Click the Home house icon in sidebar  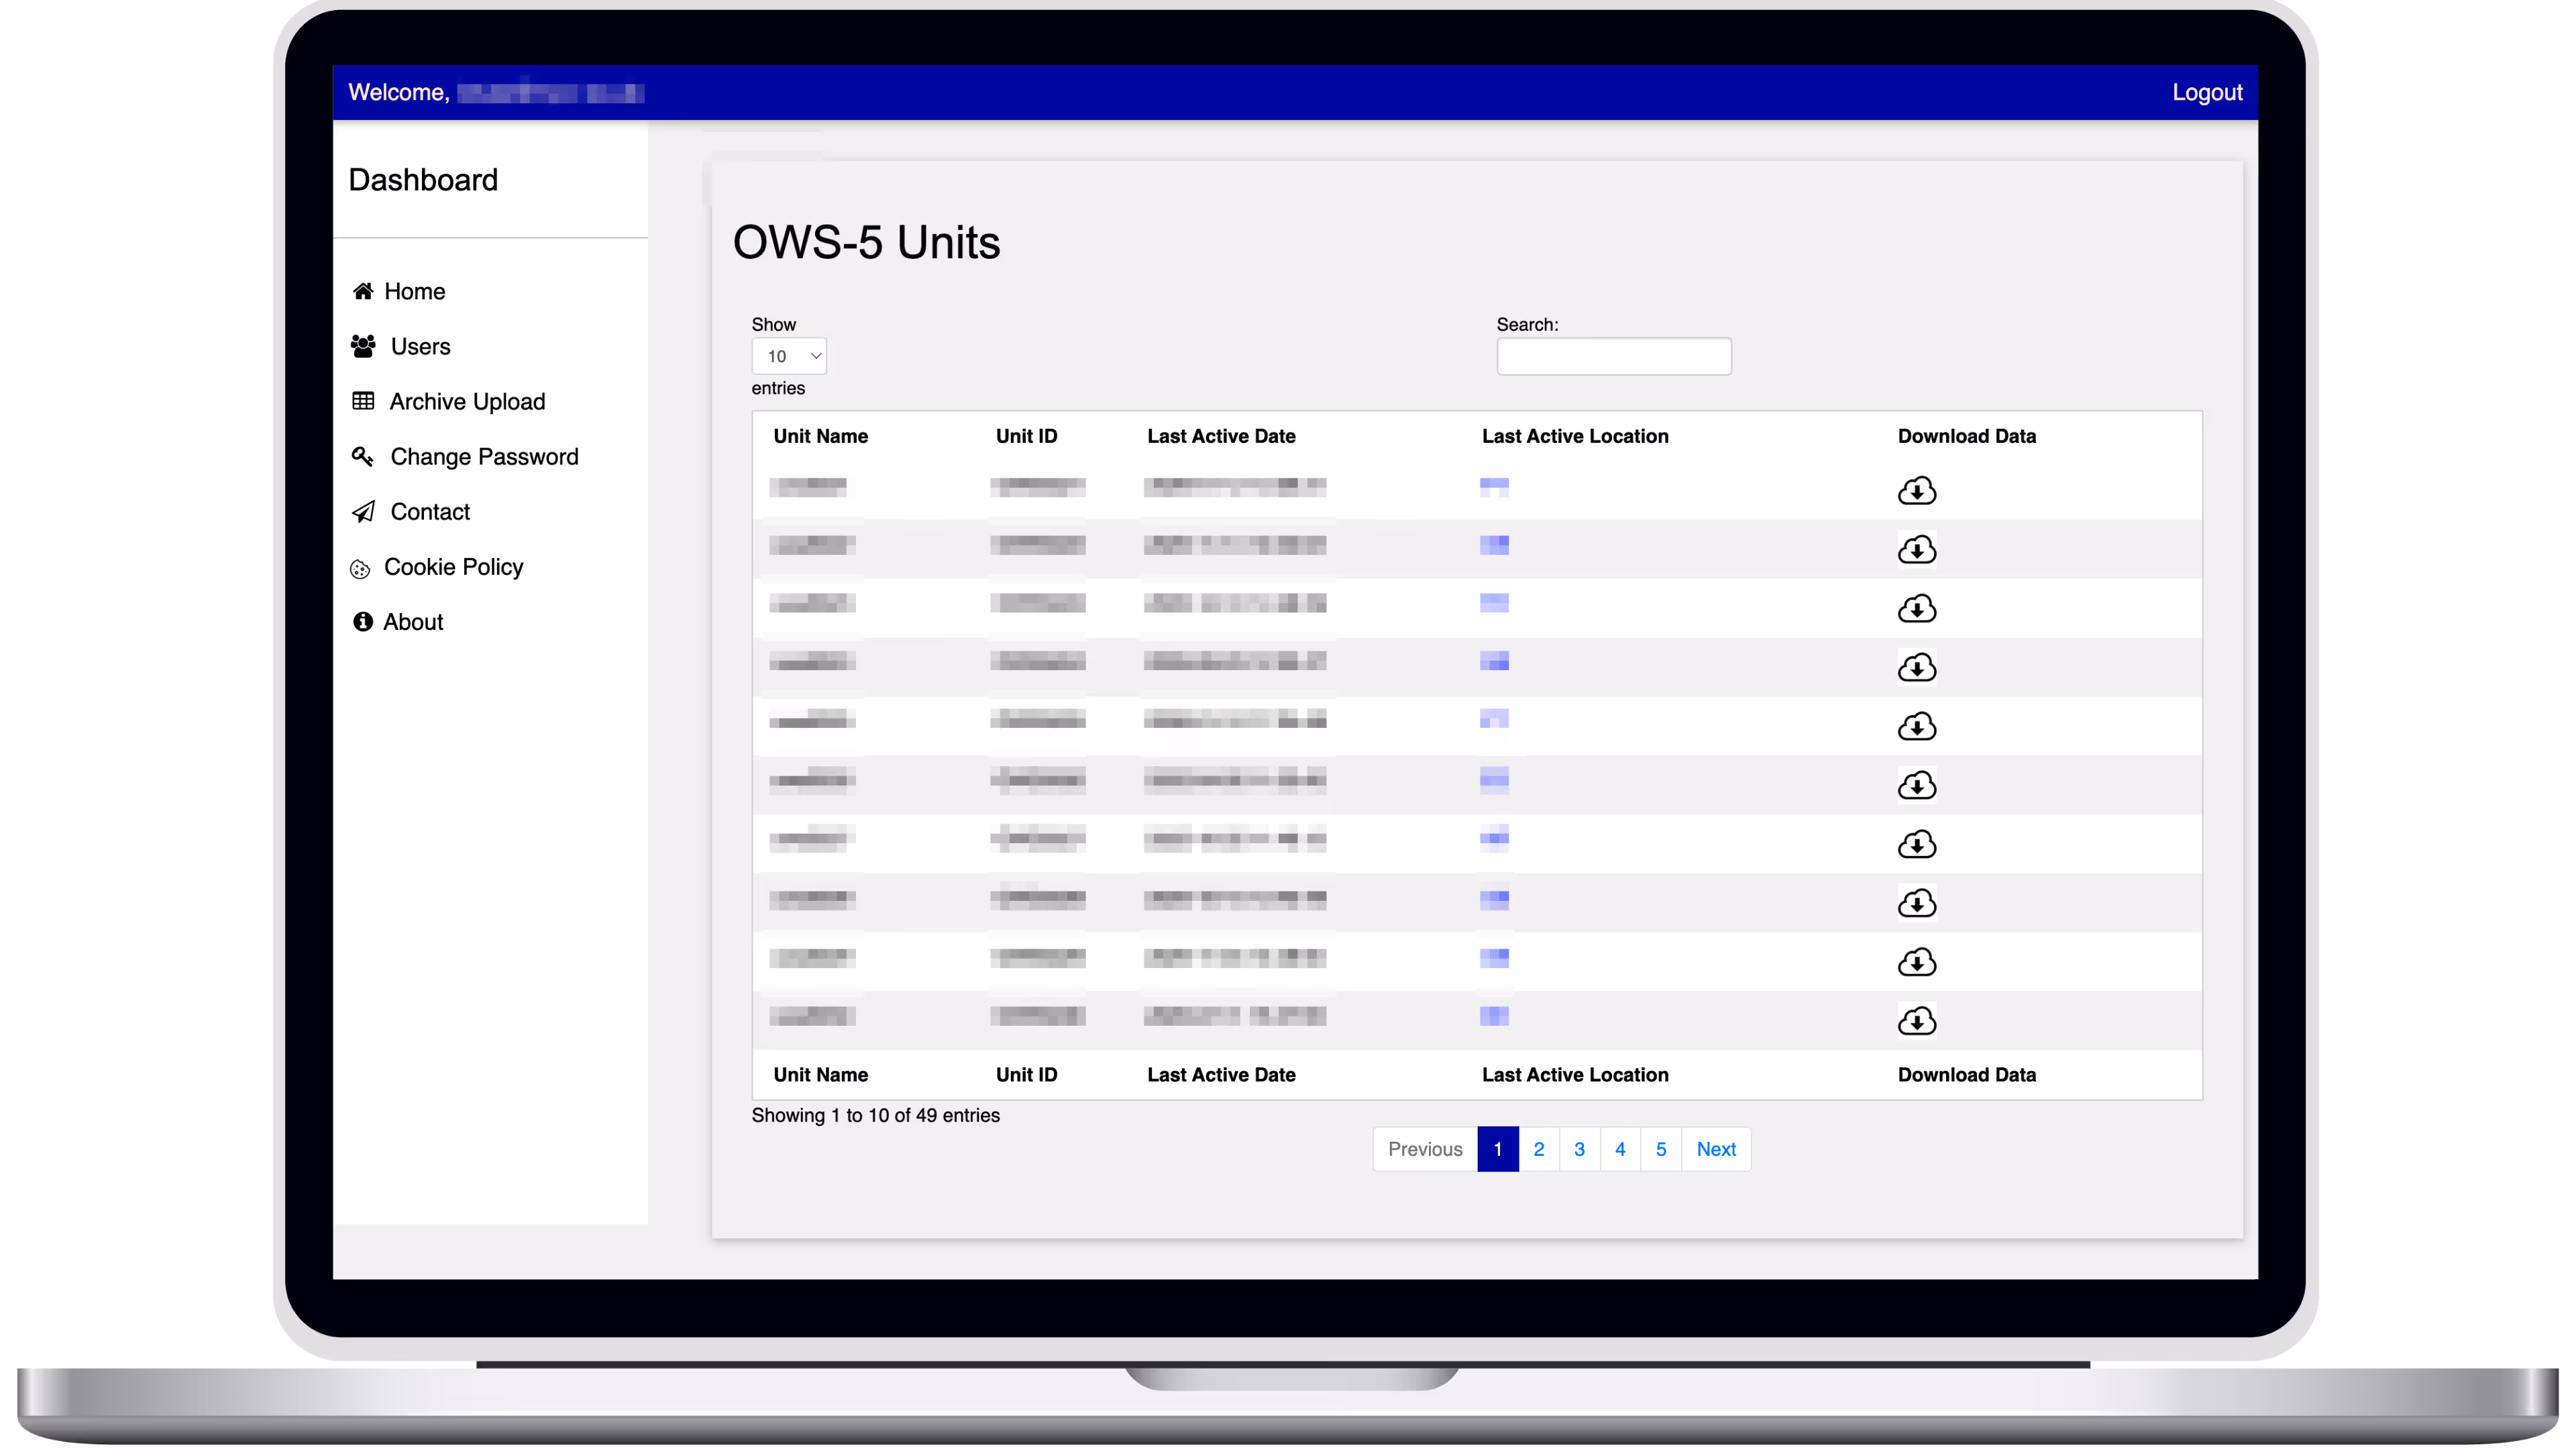pos(363,291)
